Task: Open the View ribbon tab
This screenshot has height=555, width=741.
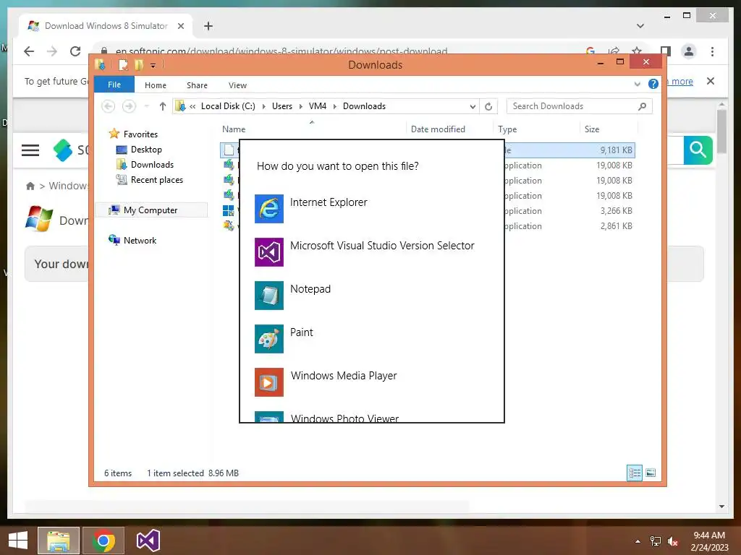Action: click(237, 85)
